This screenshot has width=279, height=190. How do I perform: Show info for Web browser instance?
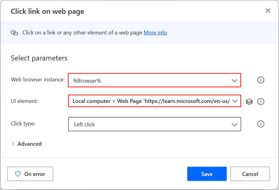pyautogui.click(x=261, y=80)
